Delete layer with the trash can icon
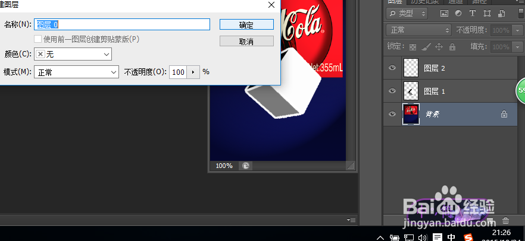The height and width of the screenshot is (241, 525). click(505, 221)
